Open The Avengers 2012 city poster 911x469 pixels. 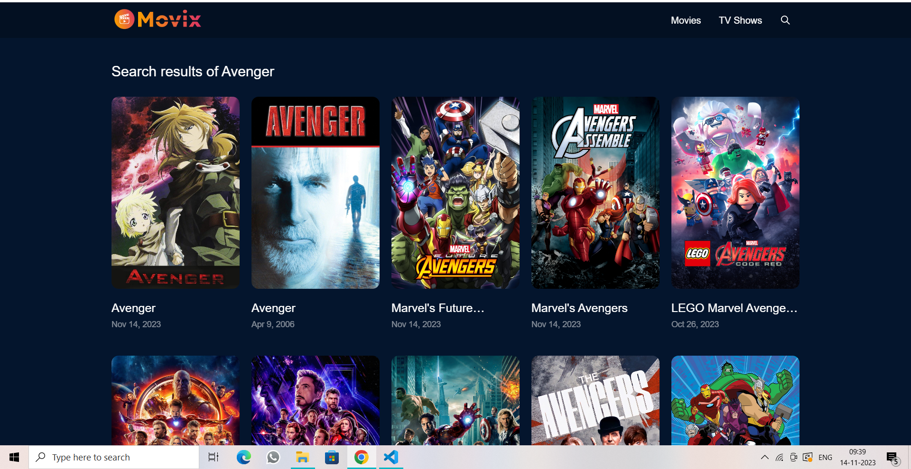455,400
